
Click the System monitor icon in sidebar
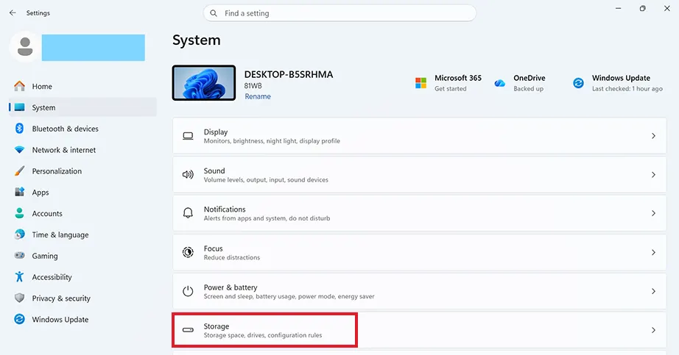tap(19, 107)
